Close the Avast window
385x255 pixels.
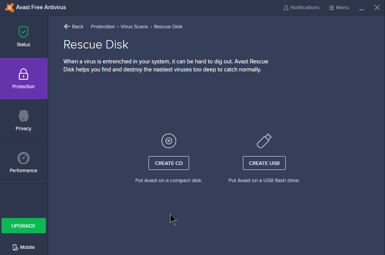(x=377, y=8)
